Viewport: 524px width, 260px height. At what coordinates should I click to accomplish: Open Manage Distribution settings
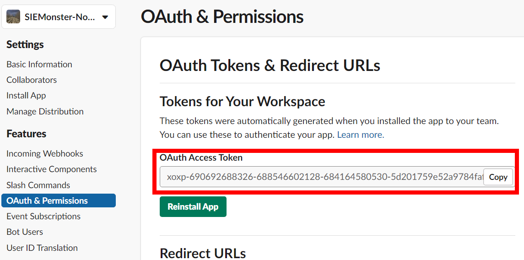[45, 111]
